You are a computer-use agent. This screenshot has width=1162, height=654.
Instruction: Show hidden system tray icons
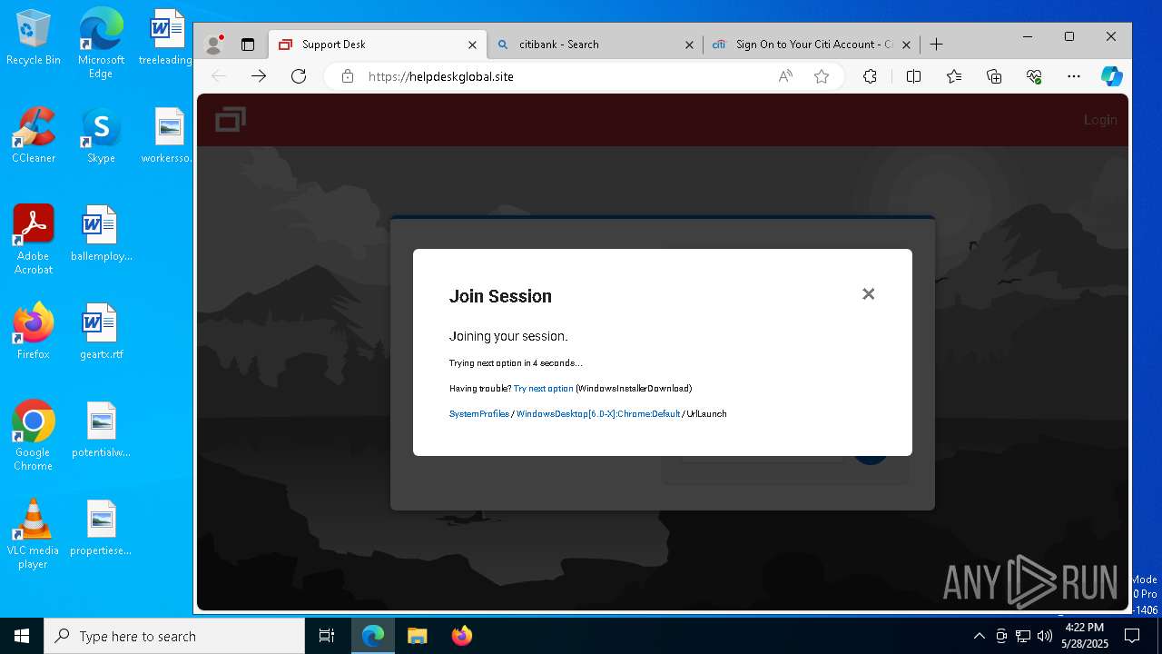(979, 636)
